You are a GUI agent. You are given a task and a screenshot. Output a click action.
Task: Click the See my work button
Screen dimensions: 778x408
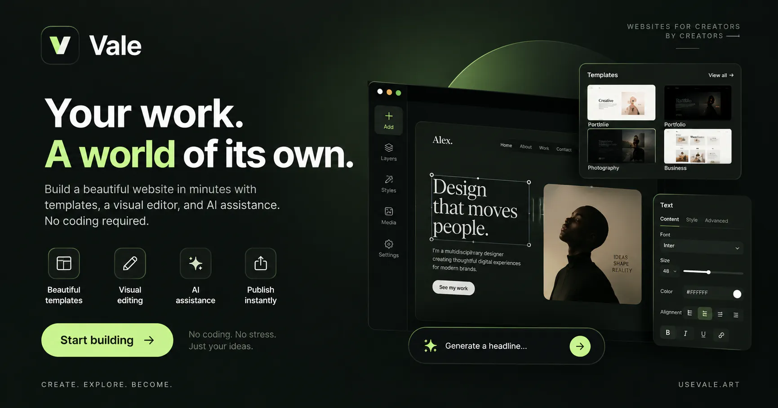click(453, 288)
